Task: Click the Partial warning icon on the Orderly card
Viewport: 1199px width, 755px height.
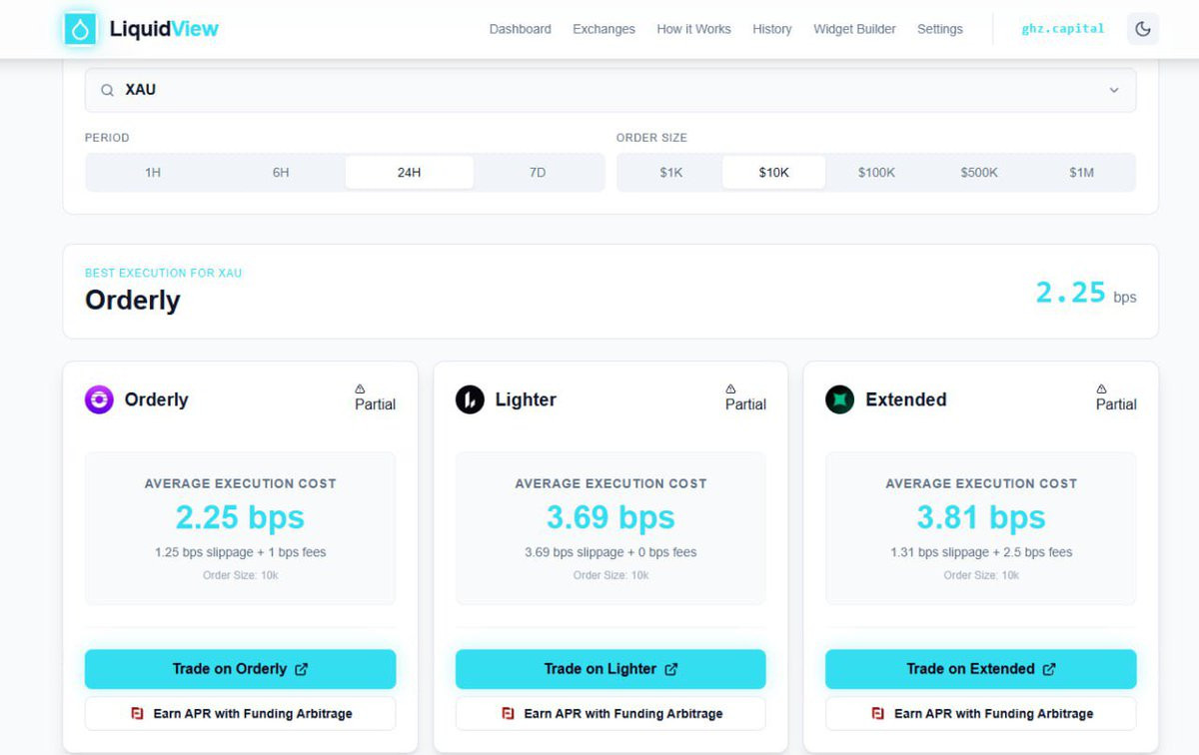Action: click(x=361, y=388)
